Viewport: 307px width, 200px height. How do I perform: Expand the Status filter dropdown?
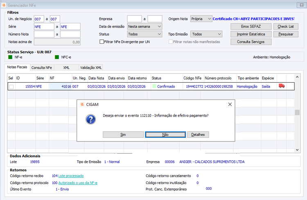pos(144,34)
